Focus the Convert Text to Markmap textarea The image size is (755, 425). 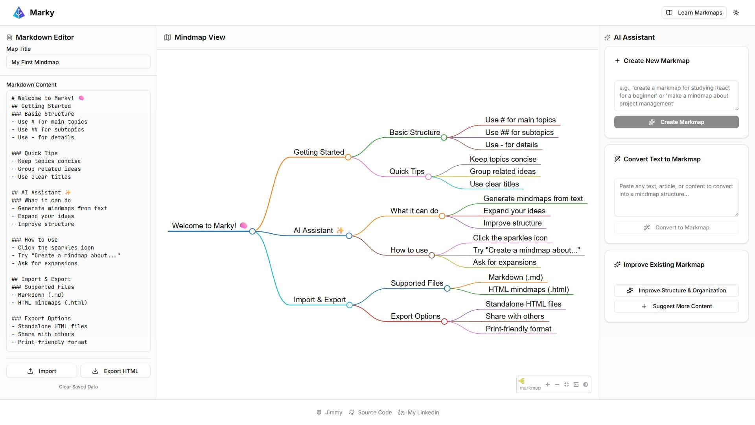point(676,198)
